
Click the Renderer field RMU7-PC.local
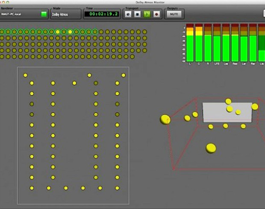(x=20, y=14)
